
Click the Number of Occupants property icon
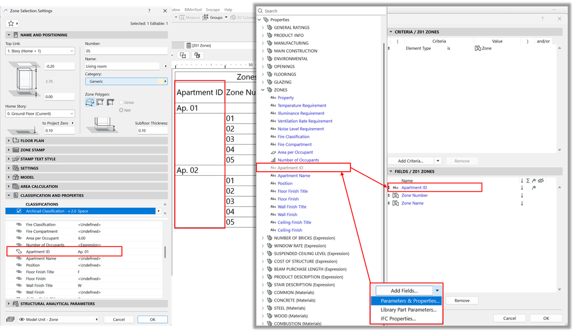point(273,160)
